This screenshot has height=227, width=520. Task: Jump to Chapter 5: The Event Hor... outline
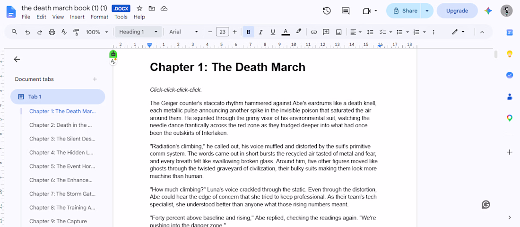tap(63, 166)
